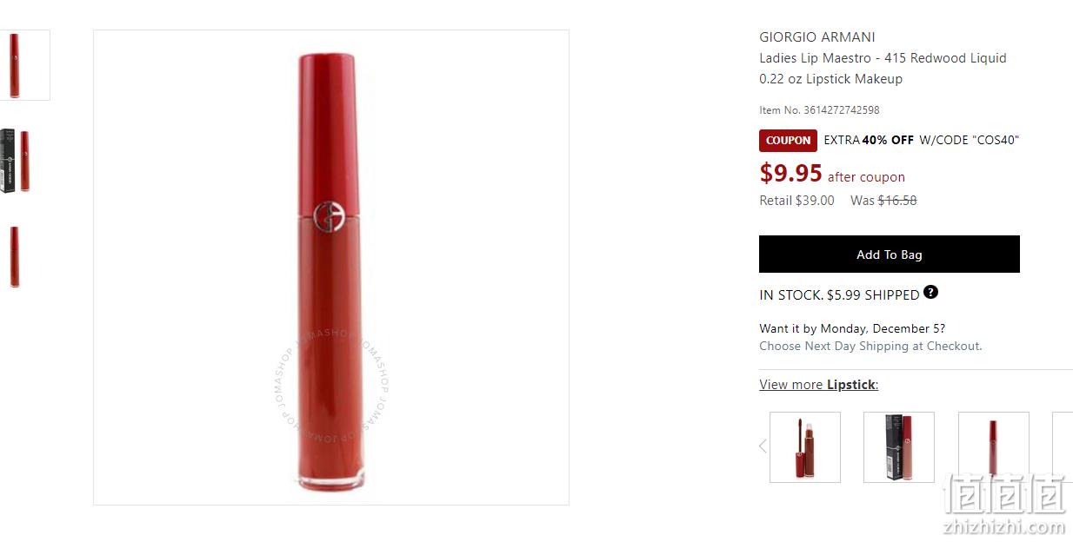
Task: Open carousel item showing lipstick with wand
Action: pyautogui.click(x=805, y=447)
